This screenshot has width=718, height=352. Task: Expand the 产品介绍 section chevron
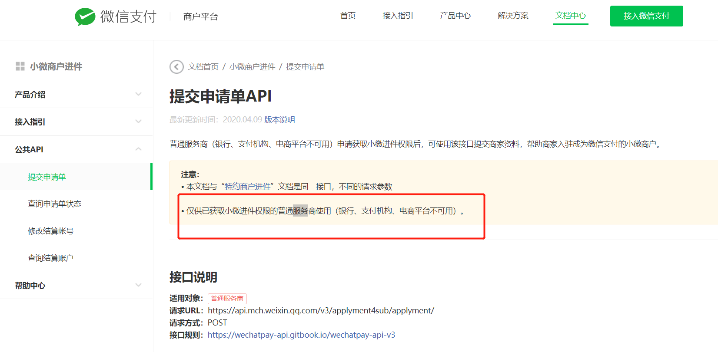(x=138, y=94)
